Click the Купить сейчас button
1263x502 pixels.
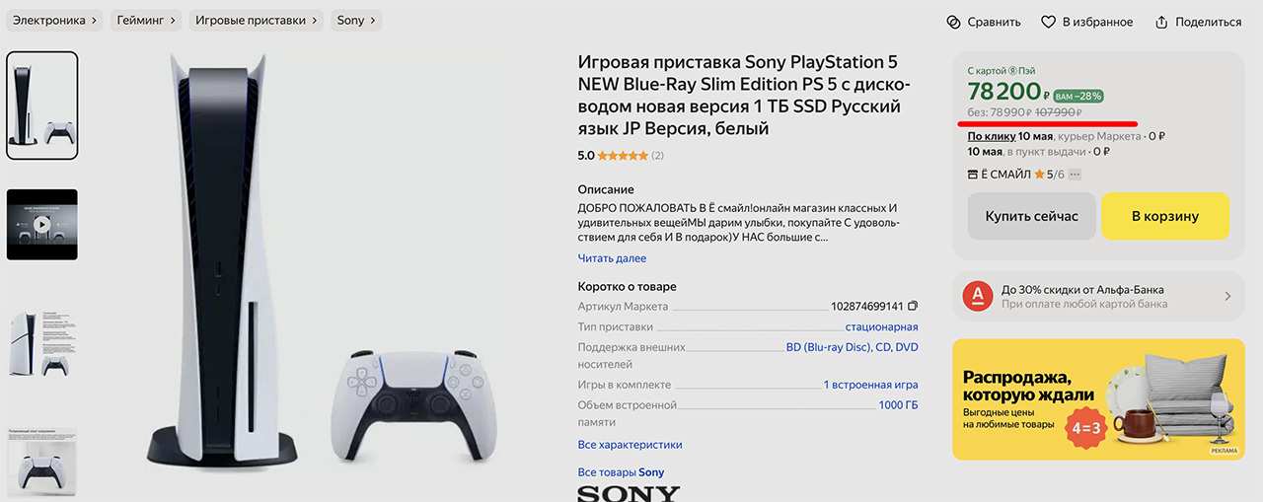point(1031,216)
